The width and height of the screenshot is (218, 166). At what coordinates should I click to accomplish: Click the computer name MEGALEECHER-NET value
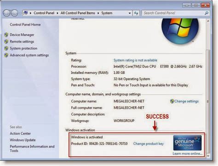coord(129,101)
